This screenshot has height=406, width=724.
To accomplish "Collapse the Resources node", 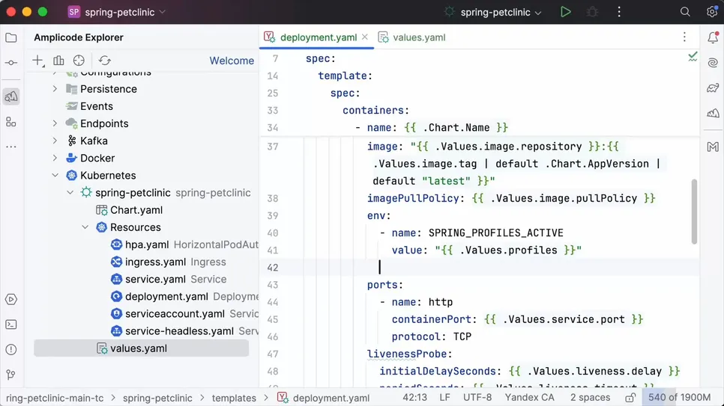I will point(85,227).
